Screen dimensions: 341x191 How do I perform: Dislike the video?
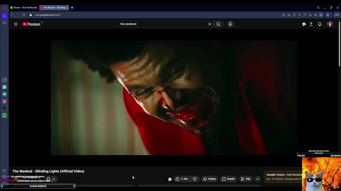point(195,179)
